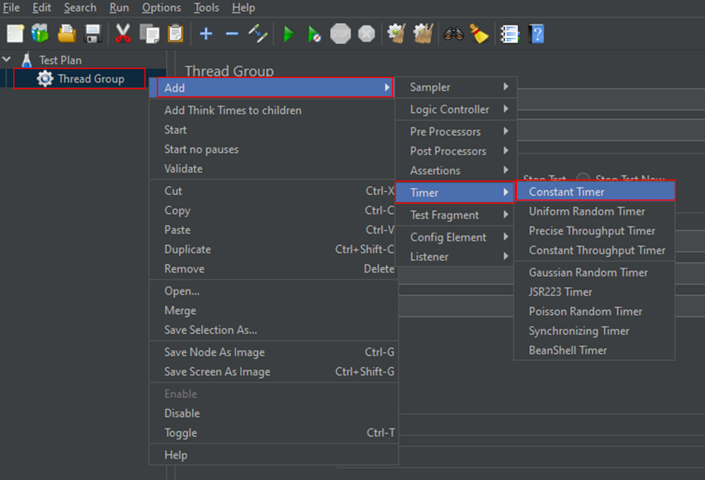
Task: Click Add Think Times to children
Action: [x=233, y=110]
